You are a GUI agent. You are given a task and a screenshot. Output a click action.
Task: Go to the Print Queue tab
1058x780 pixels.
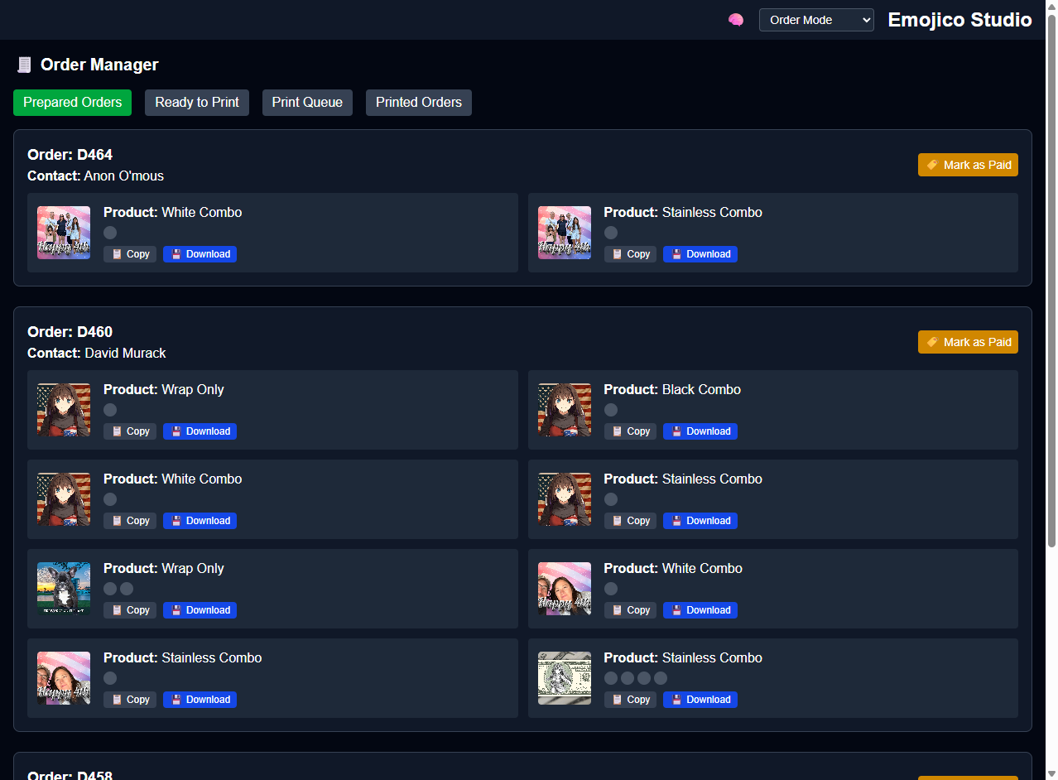[x=307, y=103]
